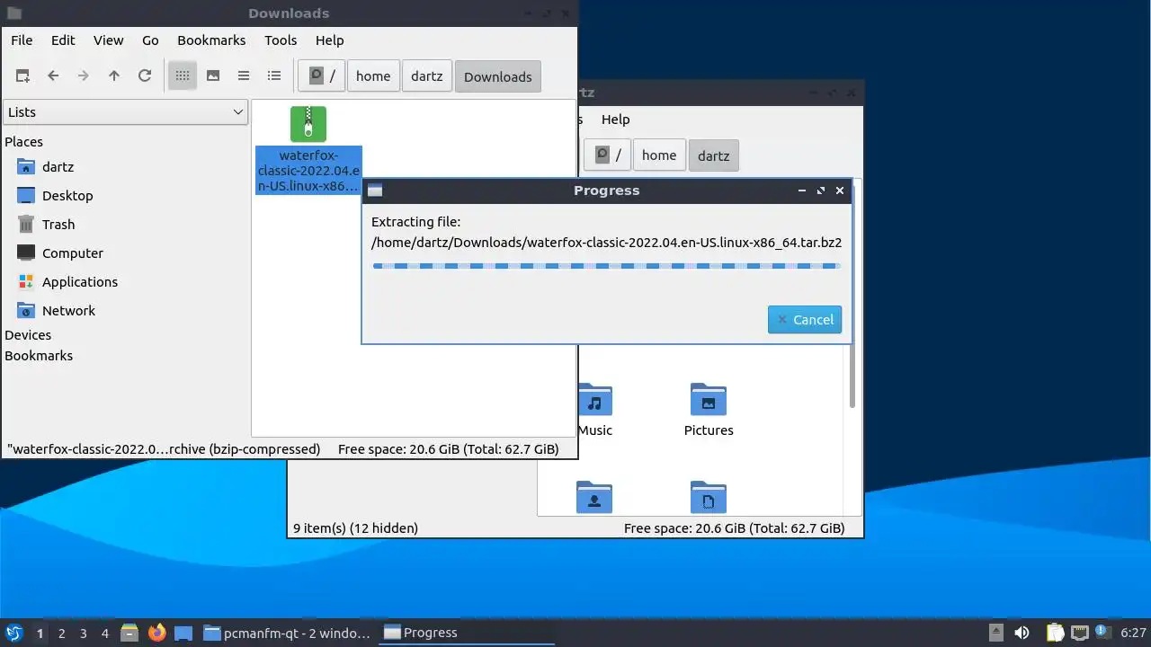Open removable media eject tray icon

pos(995,633)
